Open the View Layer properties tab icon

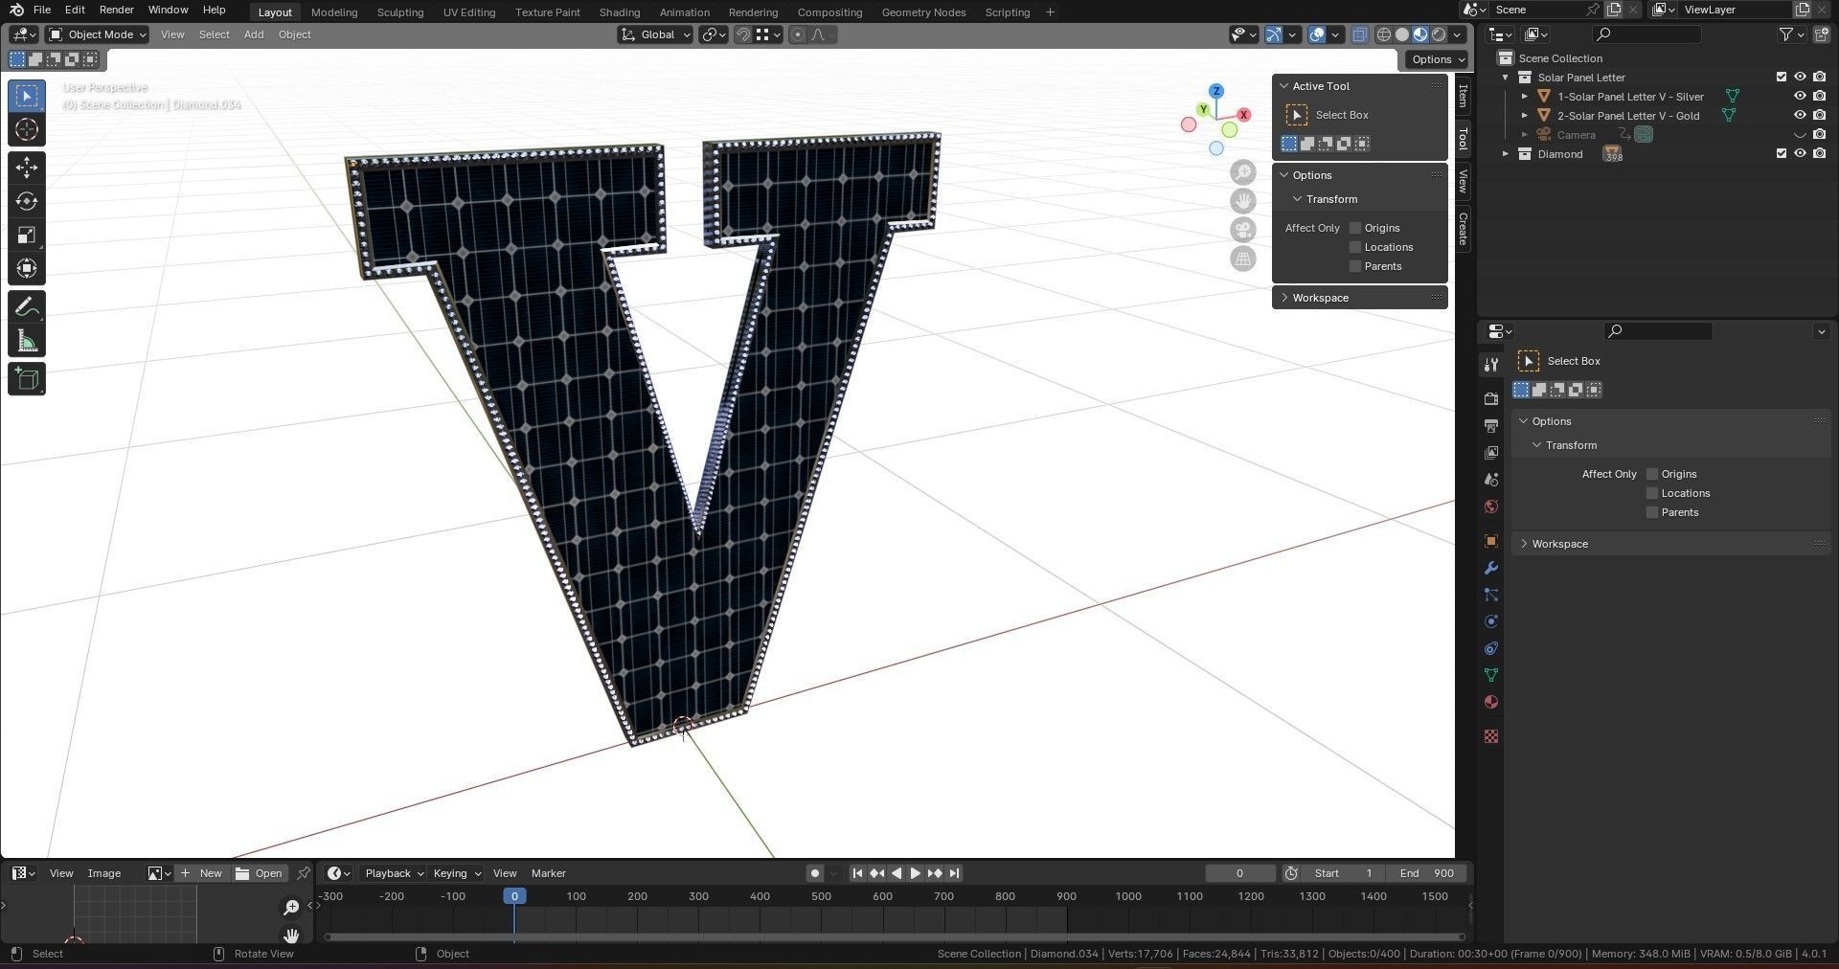pyautogui.click(x=1491, y=452)
